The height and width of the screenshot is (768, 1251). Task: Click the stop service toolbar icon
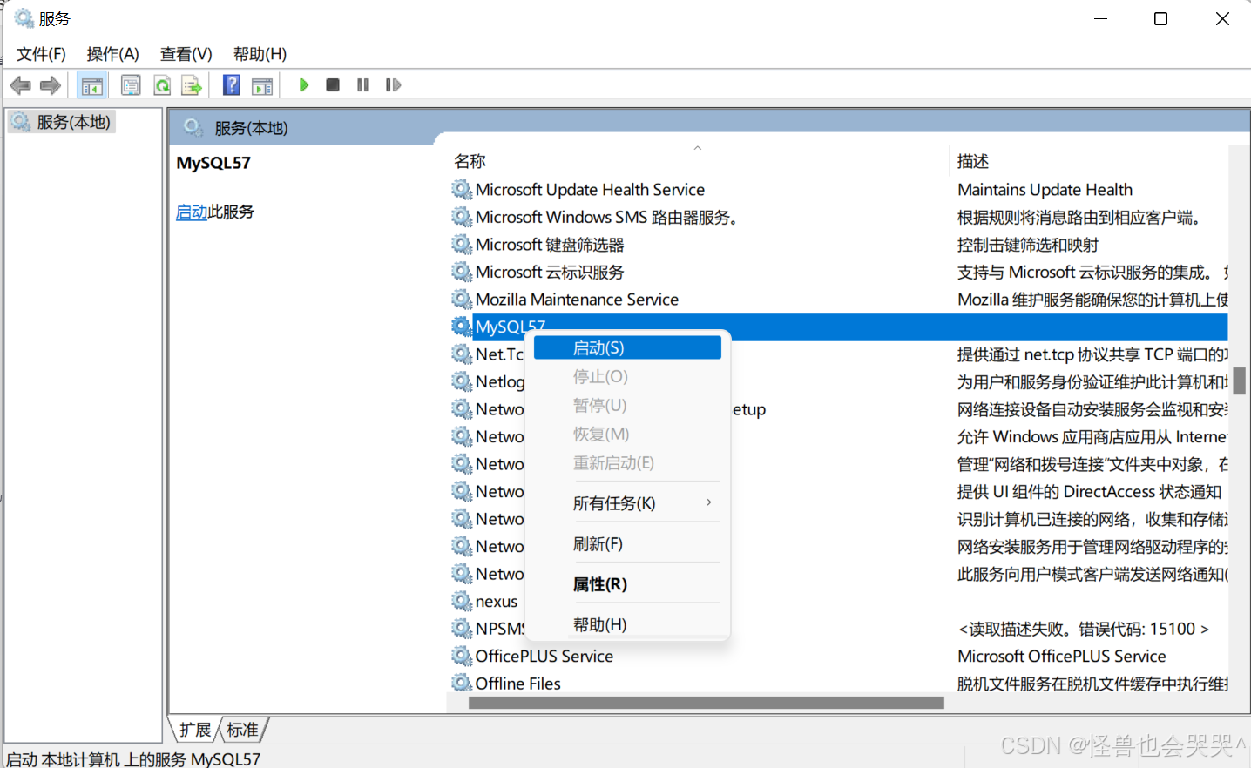pyautogui.click(x=332, y=84)
